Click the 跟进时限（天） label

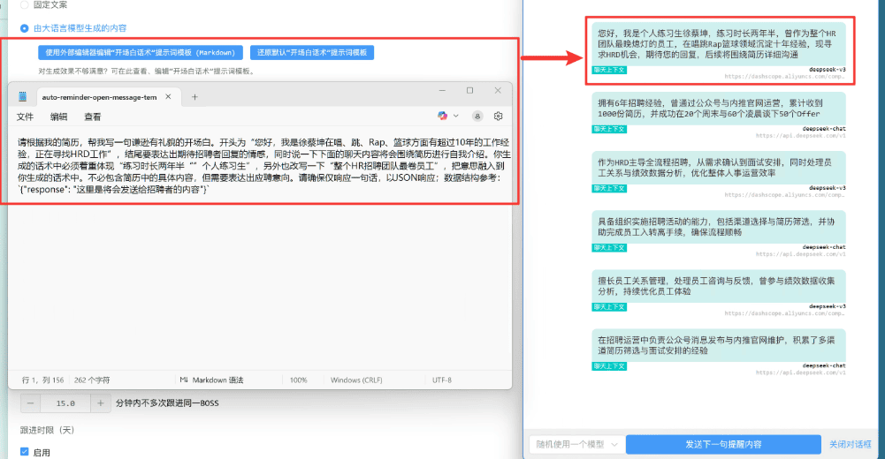tap(48, 430)
